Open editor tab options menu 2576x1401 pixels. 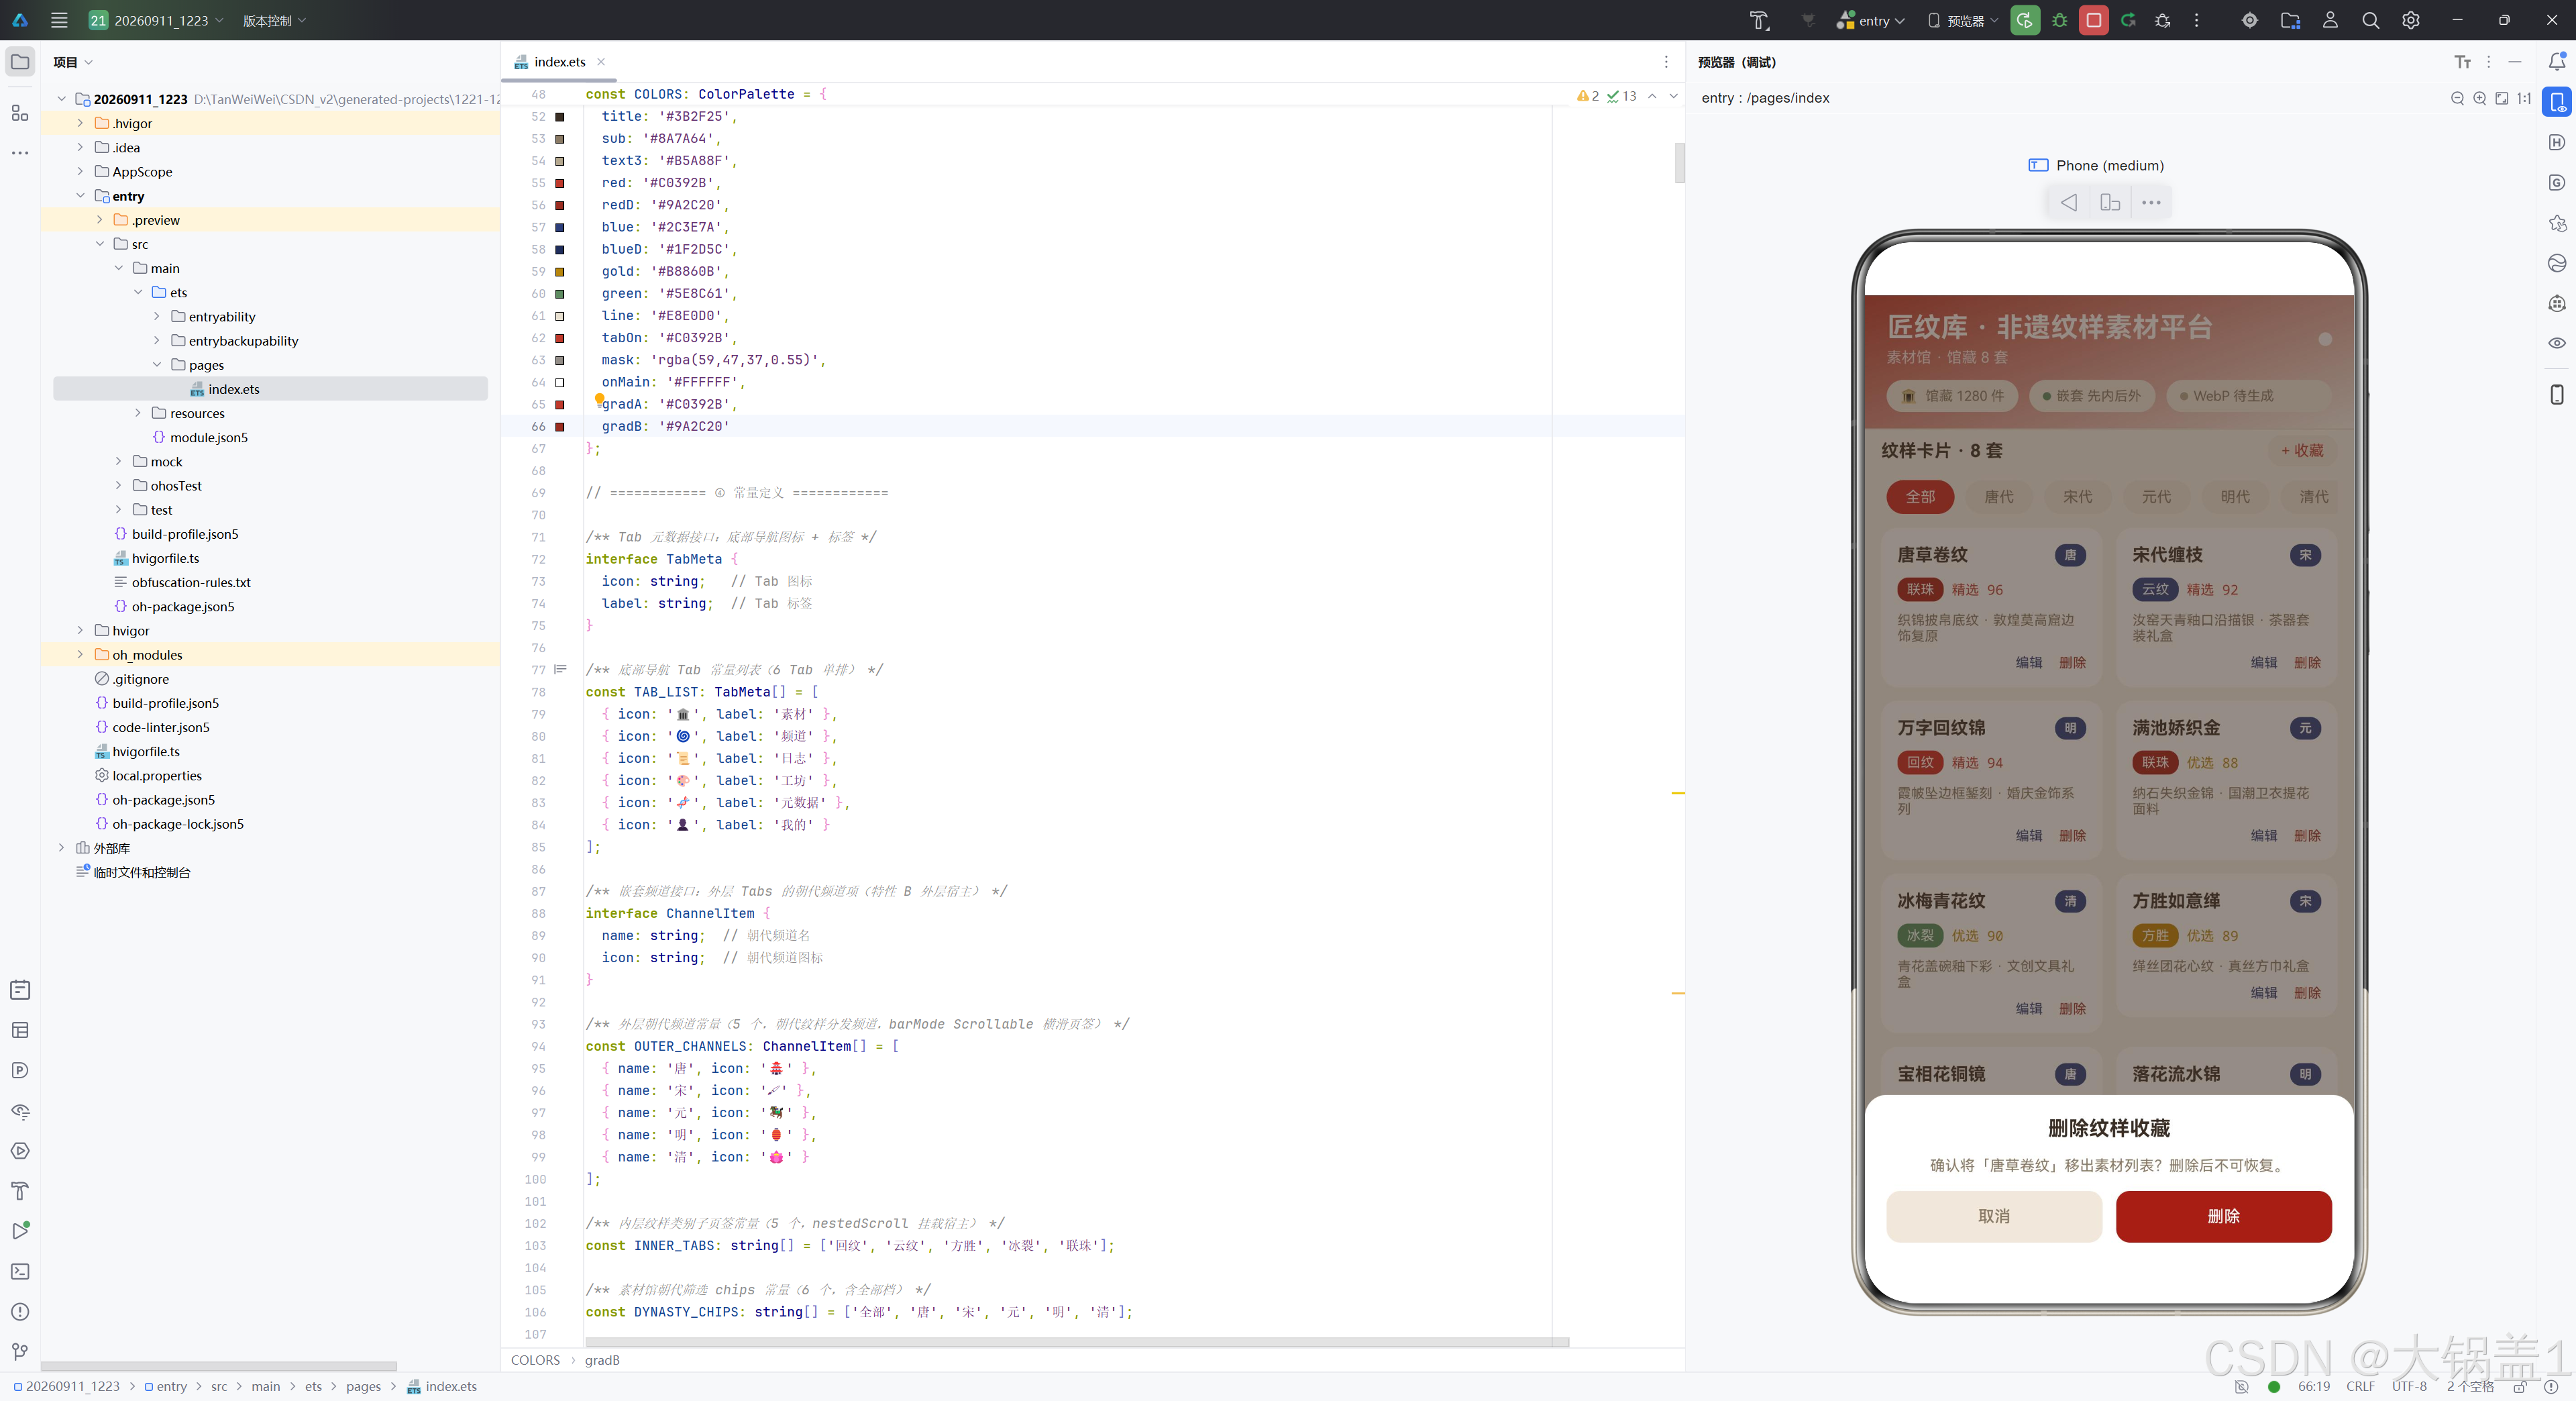[1666, 62]
